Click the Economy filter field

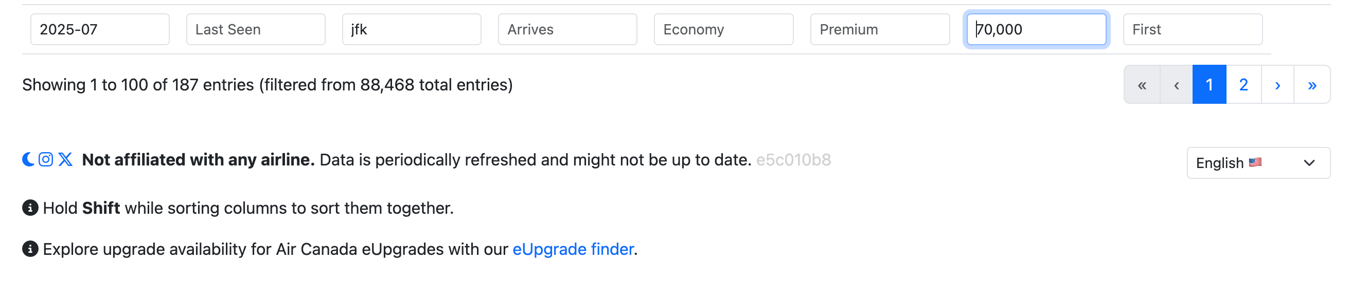click(x=724, y=29)
